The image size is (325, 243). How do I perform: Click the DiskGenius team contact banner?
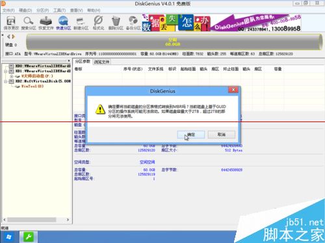pos(256,23)
